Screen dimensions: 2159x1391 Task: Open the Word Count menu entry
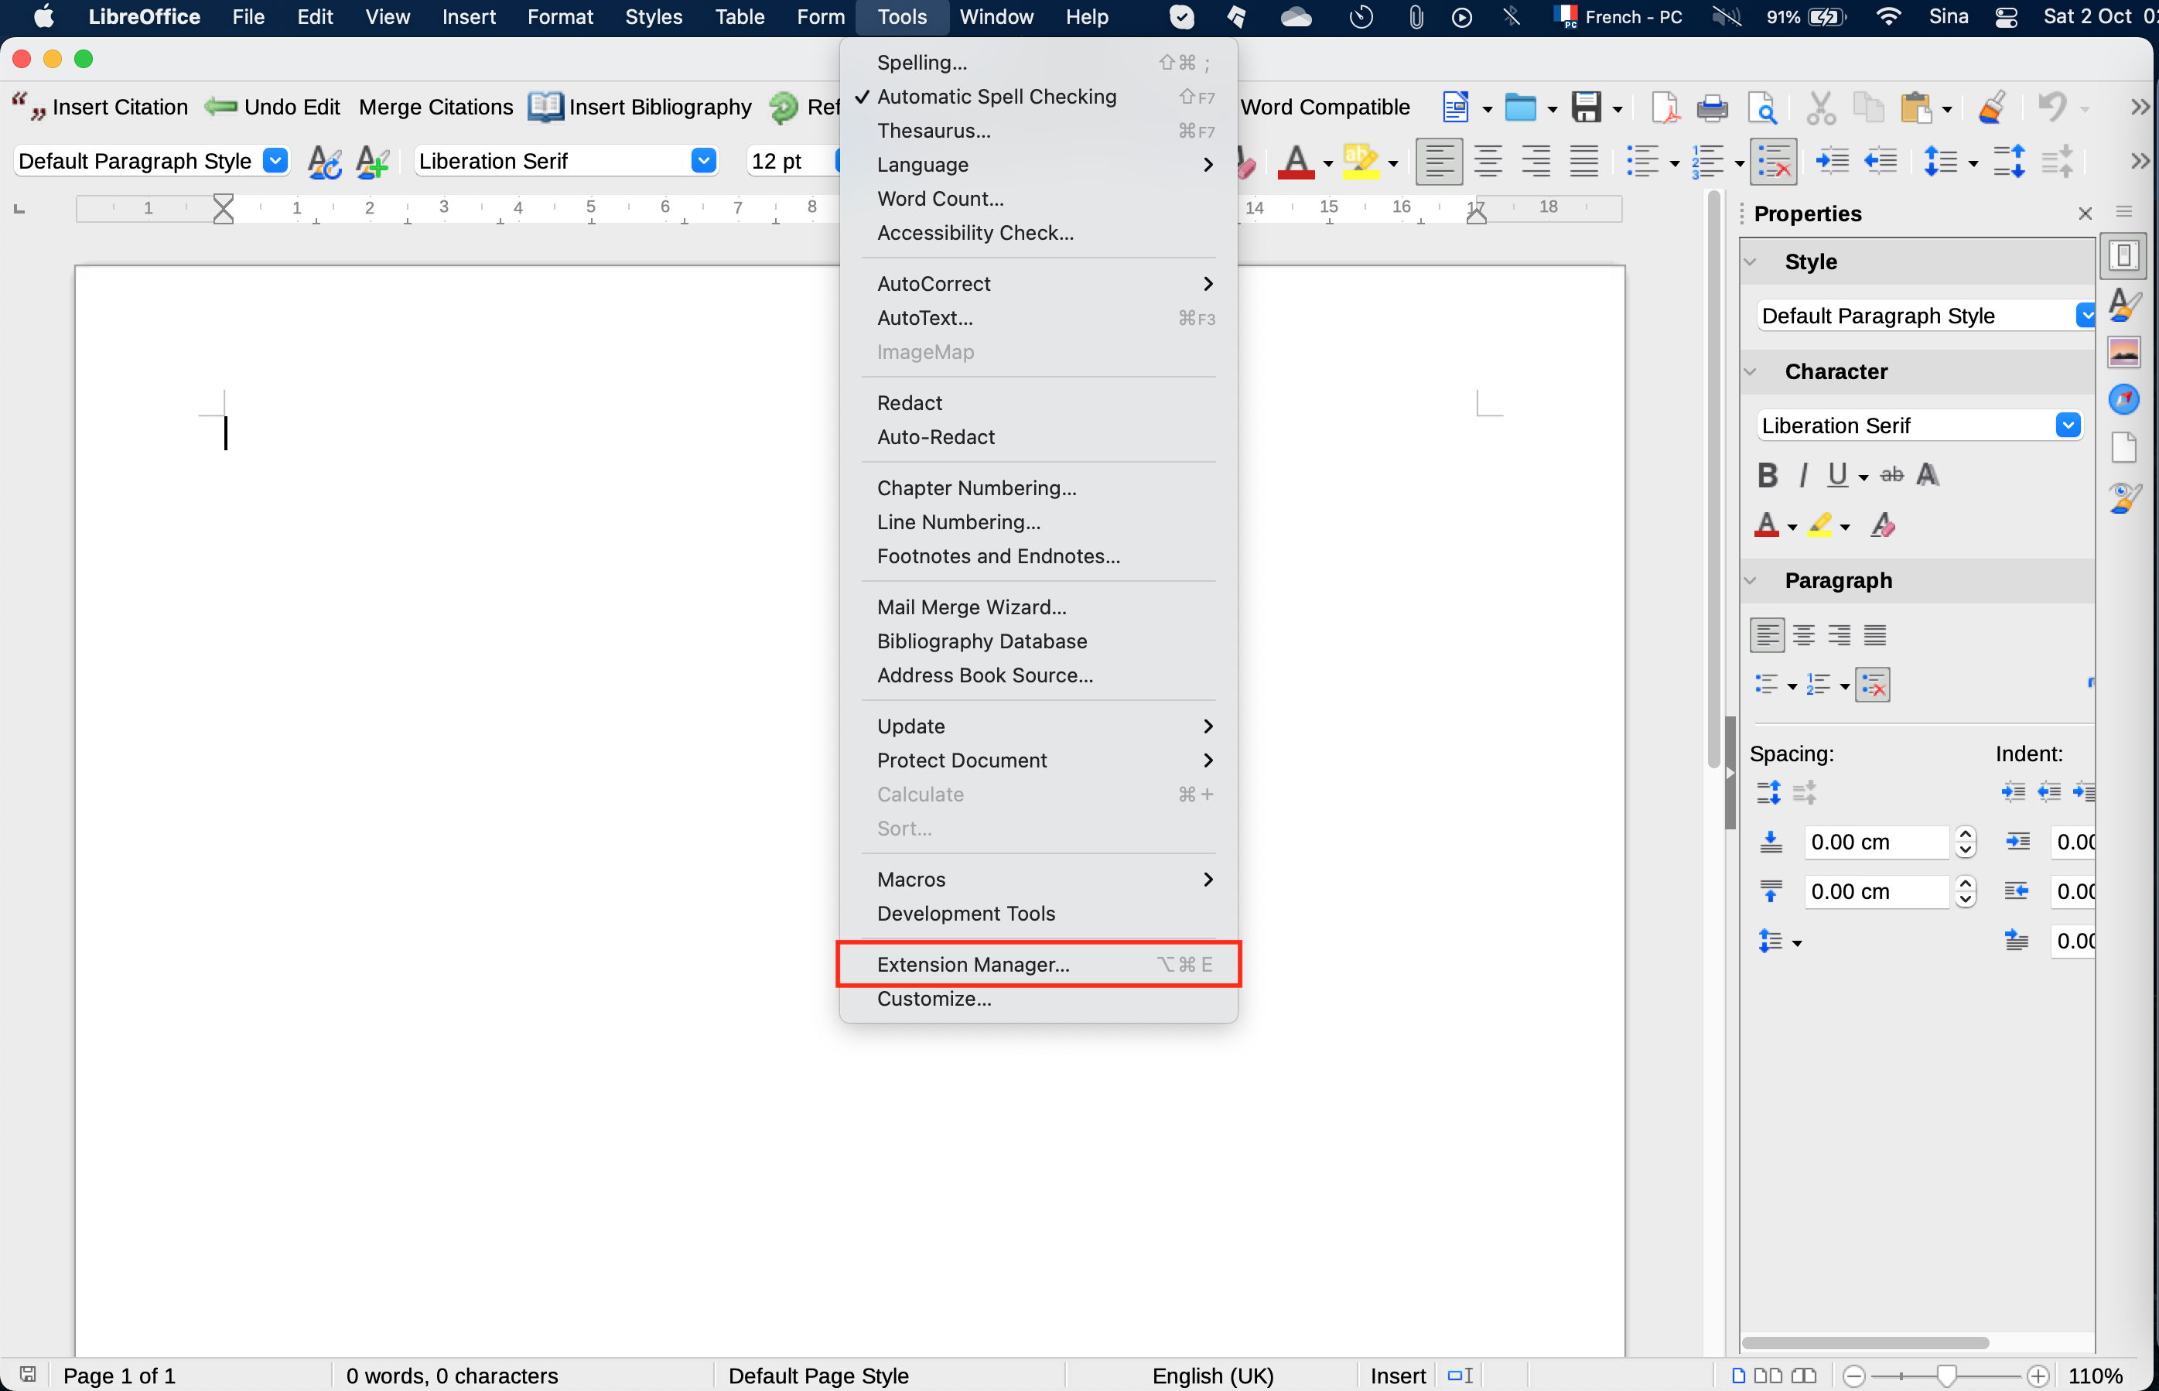point(940,199)
